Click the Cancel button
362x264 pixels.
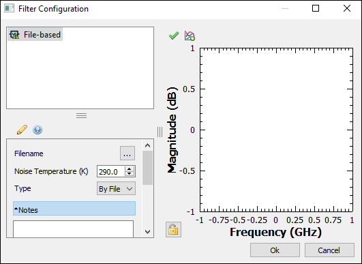pos(329,250)
